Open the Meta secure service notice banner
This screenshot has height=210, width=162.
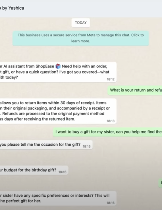pyautogui.click(x=81, y=38)
